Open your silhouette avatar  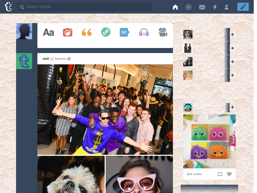tap(24, 31)
